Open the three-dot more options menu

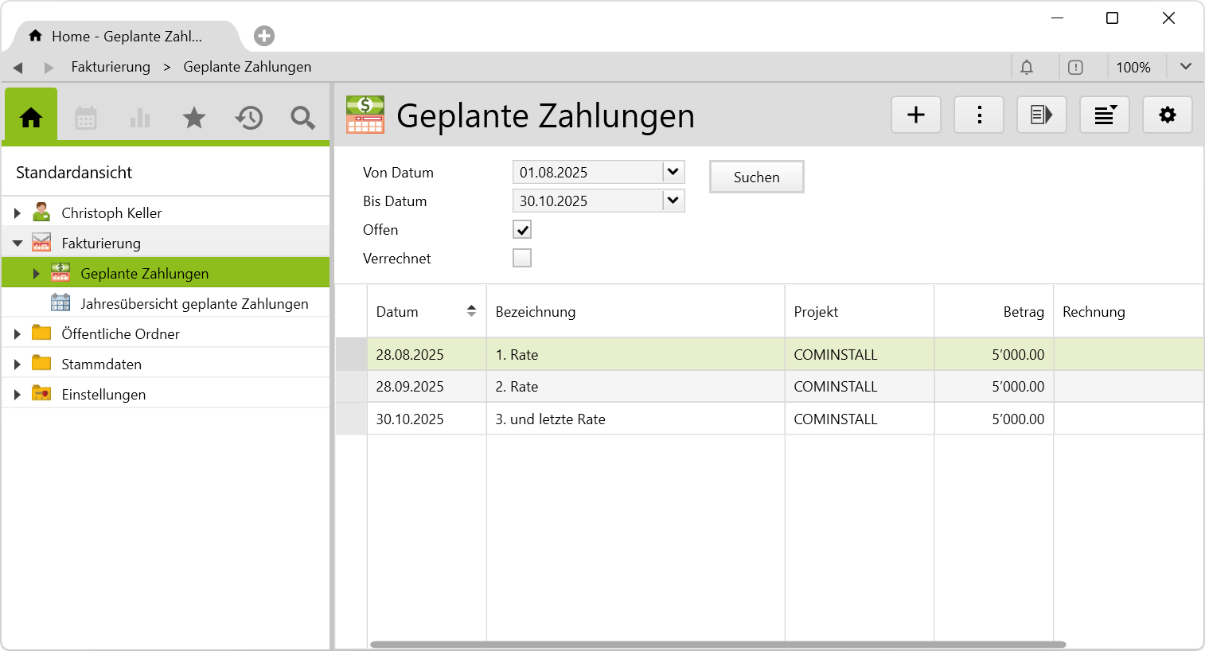979,115
